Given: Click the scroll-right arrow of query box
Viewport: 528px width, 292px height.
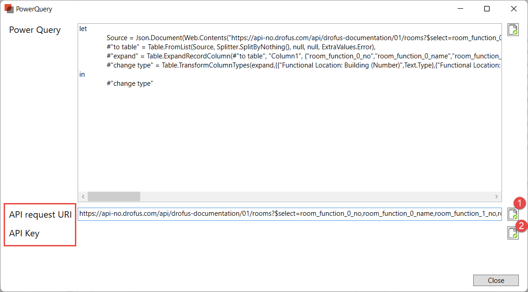Looking at the screenshot, I should pos(496,197).
